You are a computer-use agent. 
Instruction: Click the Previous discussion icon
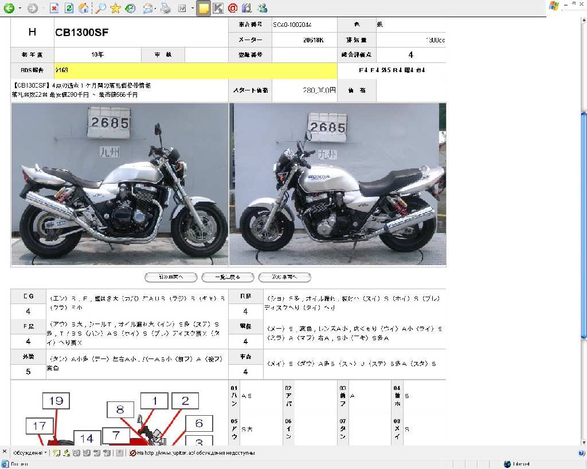point(96,453)
